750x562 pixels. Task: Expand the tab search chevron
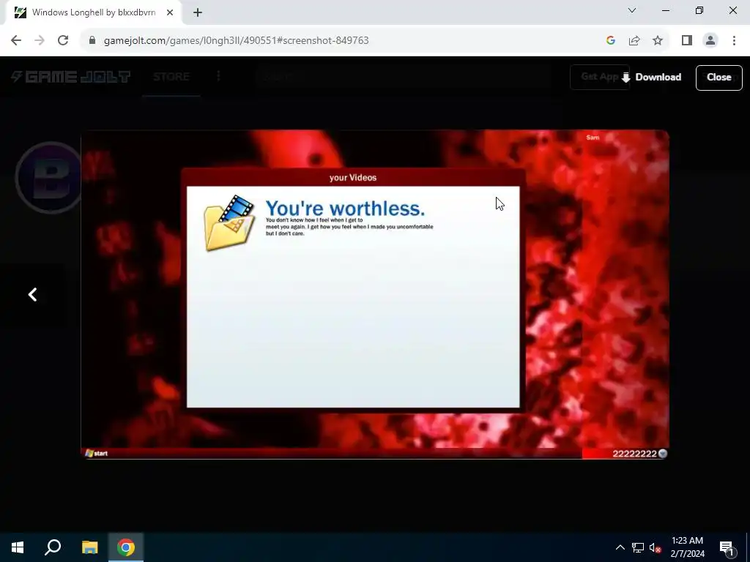click(632, 10)
